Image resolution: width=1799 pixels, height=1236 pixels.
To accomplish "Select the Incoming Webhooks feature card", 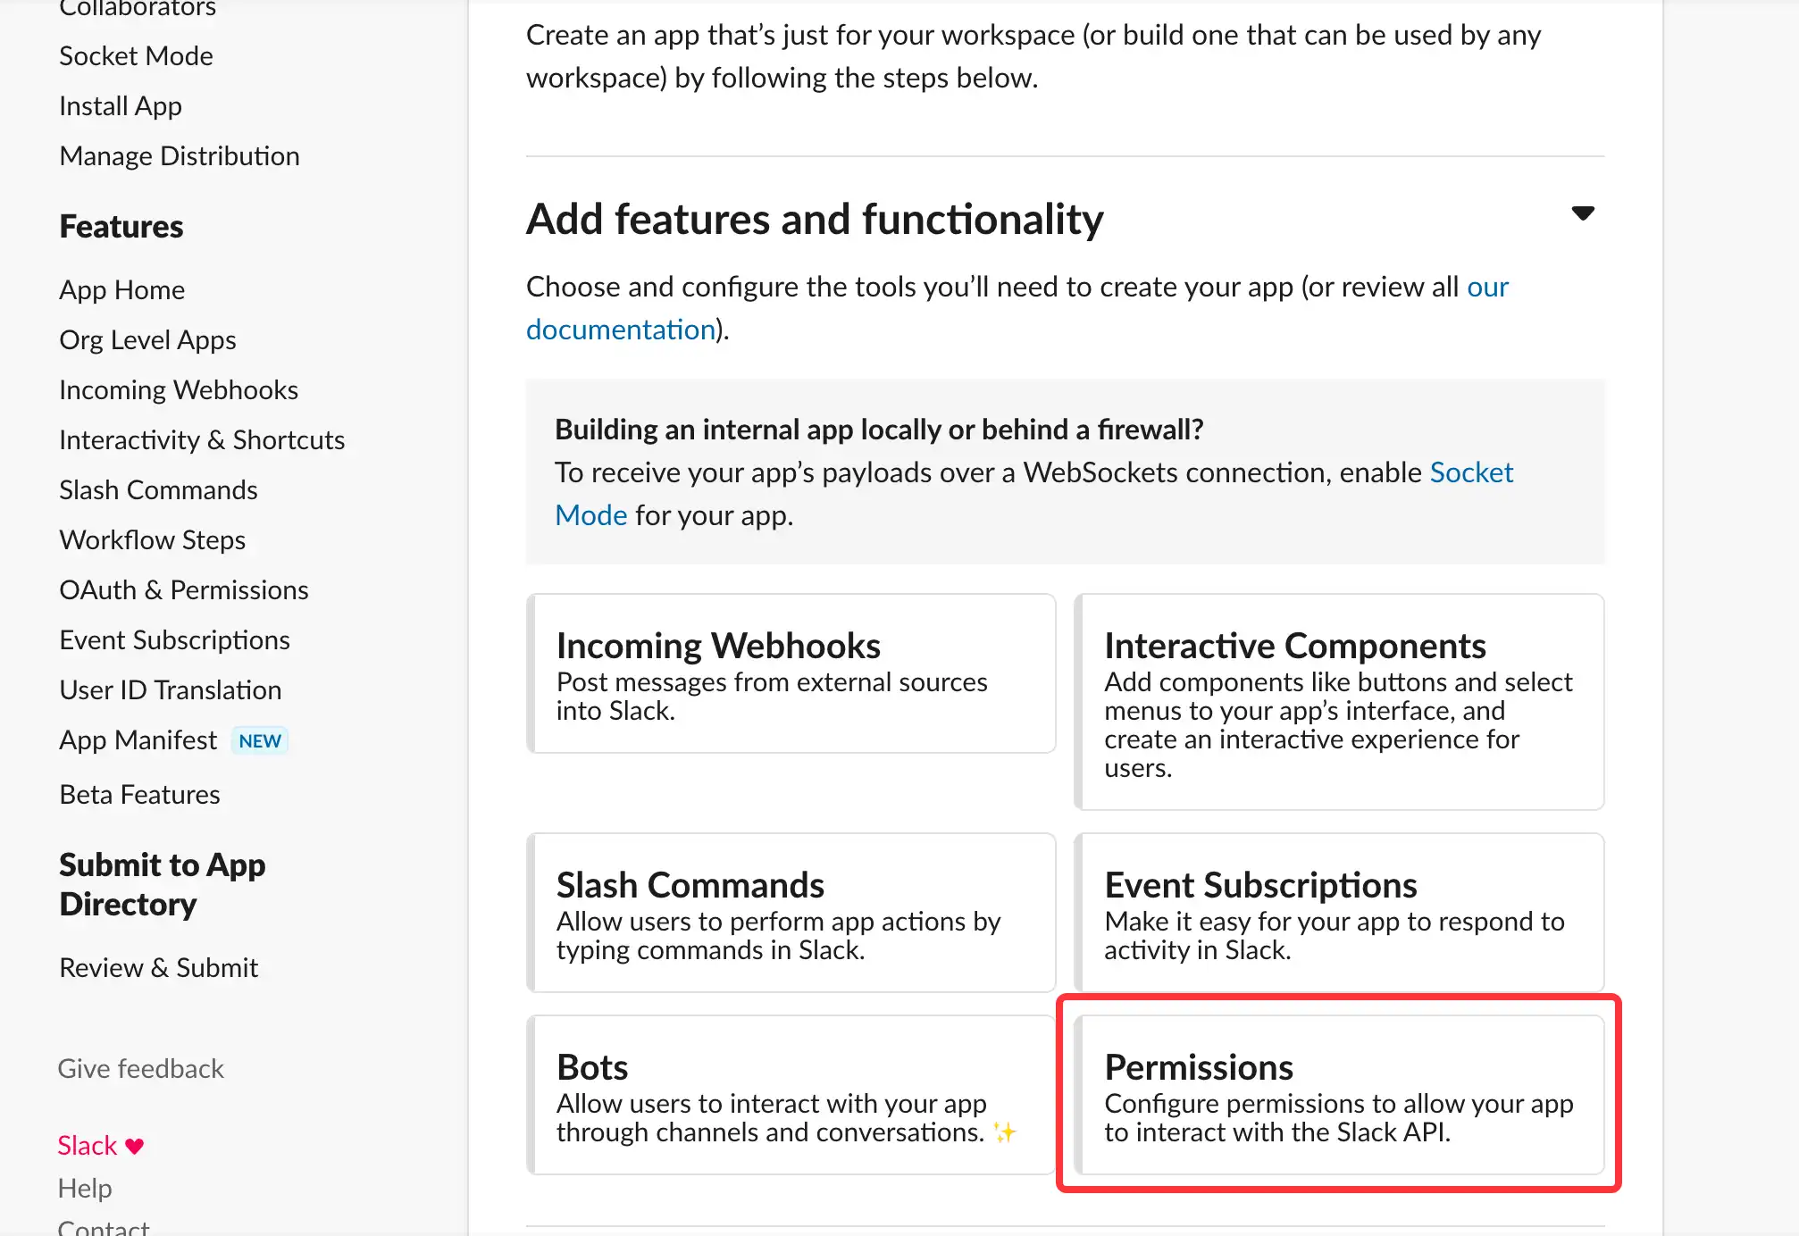I will click(791, 673).
